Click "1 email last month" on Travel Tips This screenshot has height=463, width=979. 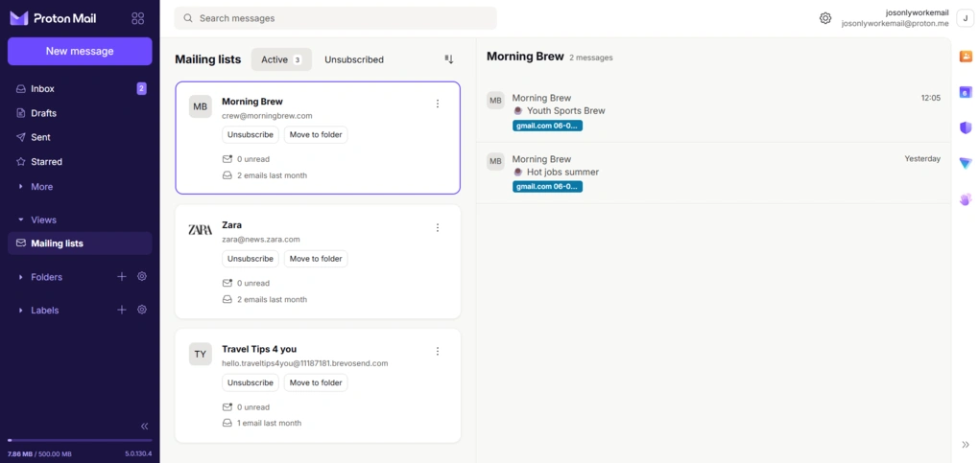click(x=269, y=423)
